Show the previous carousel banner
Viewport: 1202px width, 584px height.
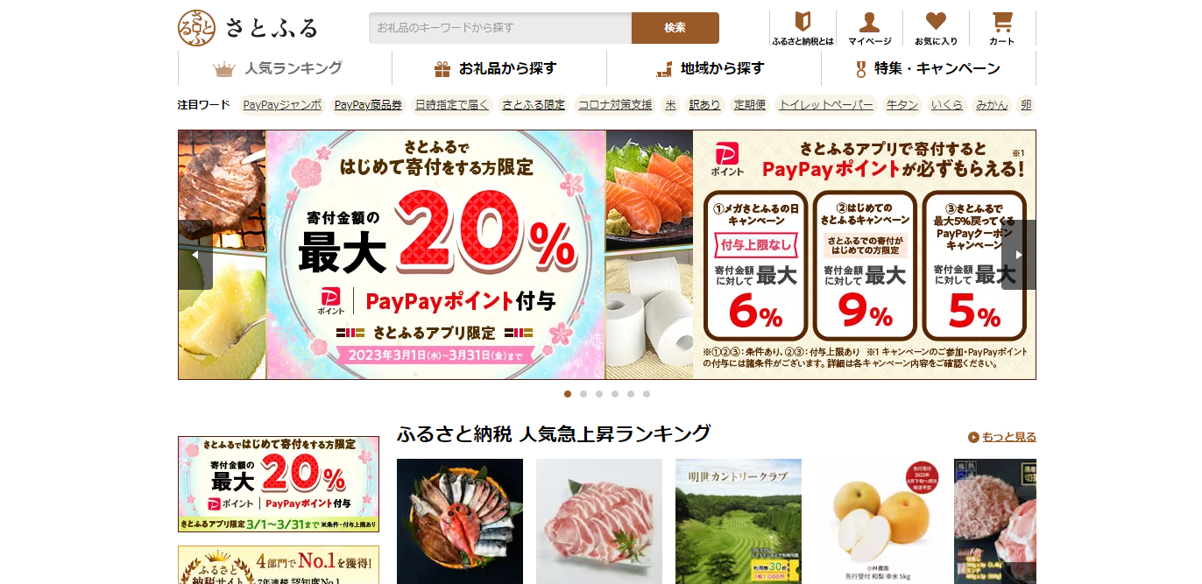pyautogui.click(x=195, y=255)
